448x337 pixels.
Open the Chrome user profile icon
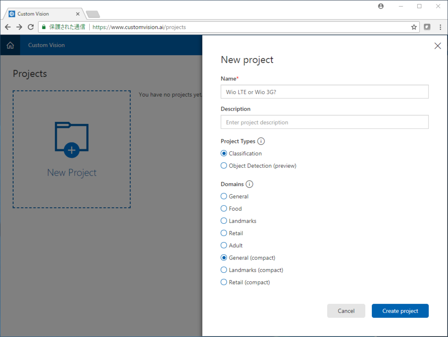[x=381, y=6]
